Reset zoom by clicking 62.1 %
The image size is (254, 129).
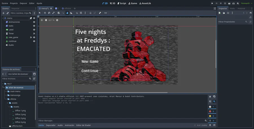[52, 20]
